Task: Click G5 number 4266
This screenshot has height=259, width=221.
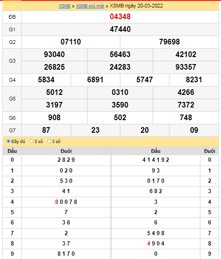Action: pos(186,93)
